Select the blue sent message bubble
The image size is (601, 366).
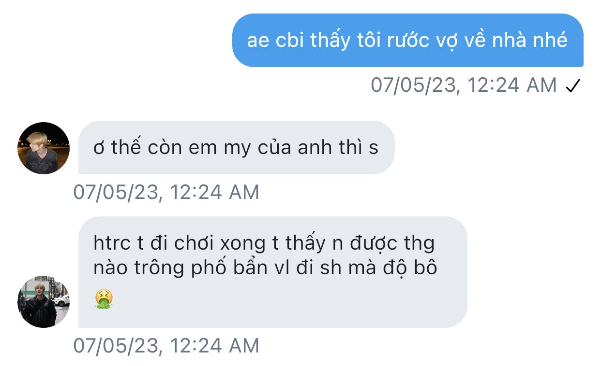pyautogui.click(x=407, y=40)
